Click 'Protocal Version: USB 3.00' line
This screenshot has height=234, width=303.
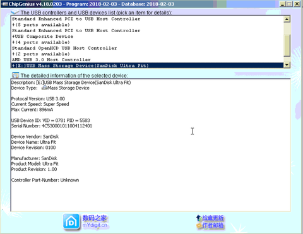pyautogui.click(x=38, y=98)
